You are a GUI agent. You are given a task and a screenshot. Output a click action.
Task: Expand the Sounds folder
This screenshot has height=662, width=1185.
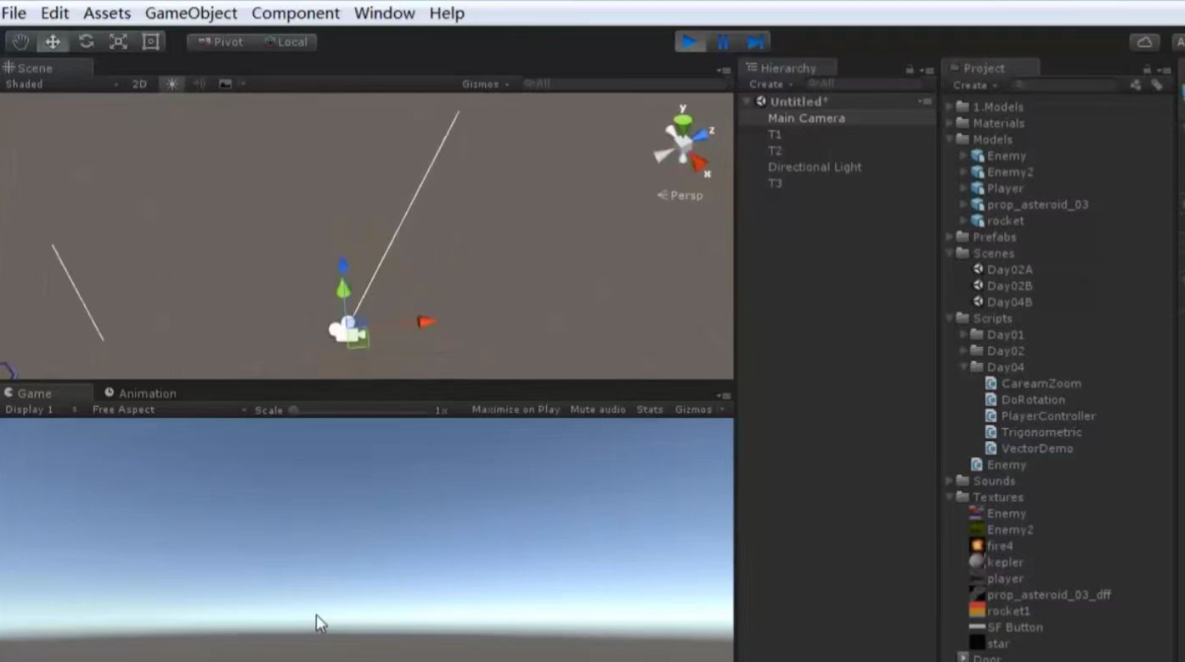pos(950,481)
